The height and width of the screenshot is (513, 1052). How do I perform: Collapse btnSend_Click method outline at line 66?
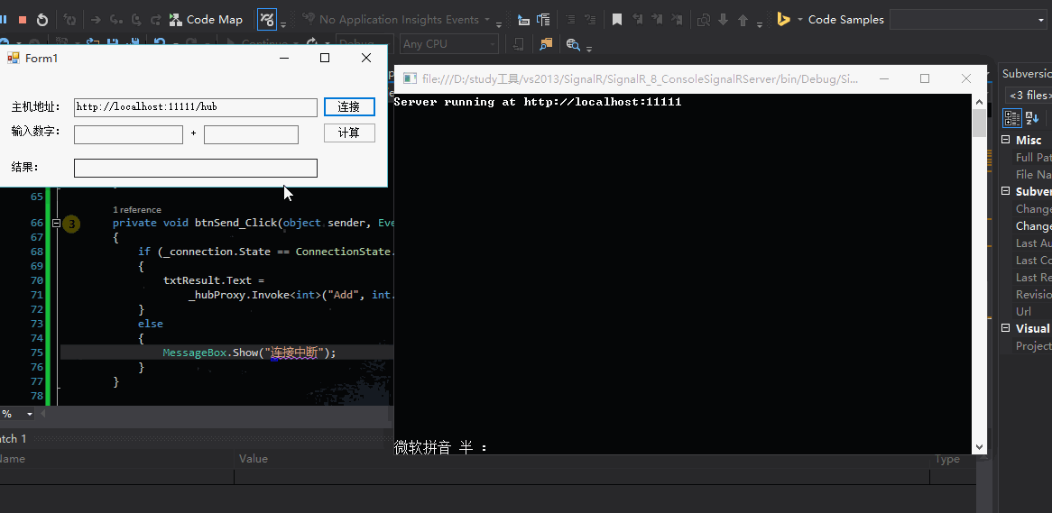coord(56,223)
